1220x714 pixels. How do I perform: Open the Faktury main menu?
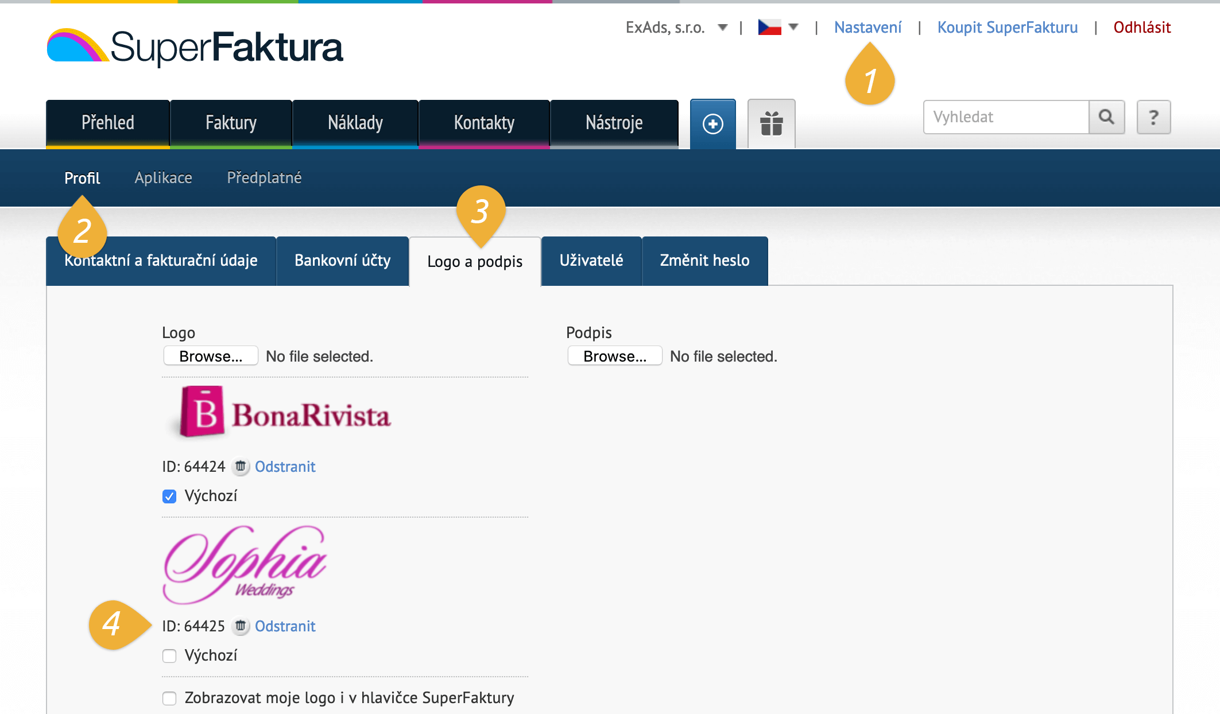coord(231,124)
